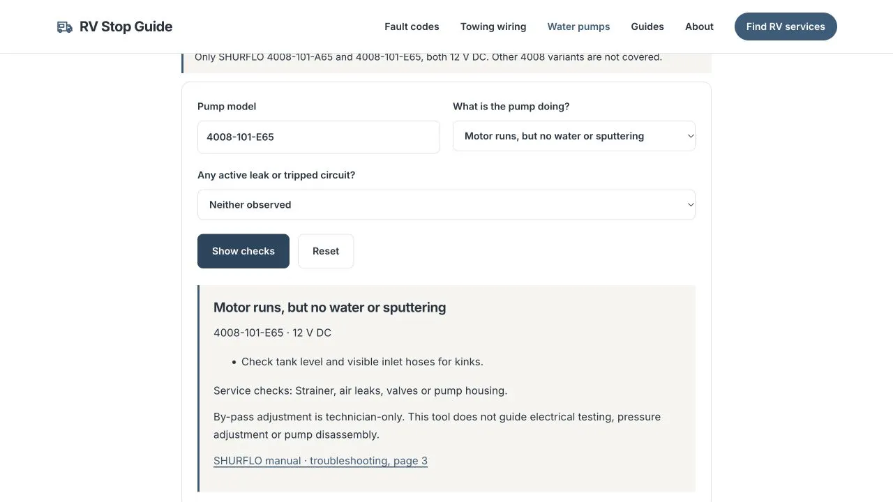Open the Guides section

click(647, 26)
